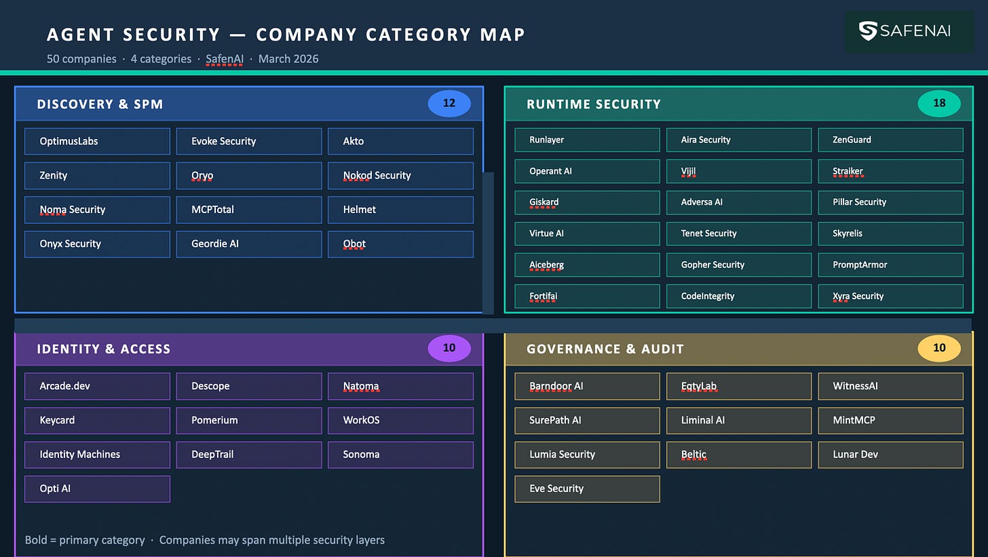Click the Adversa AI box

tap(739, 202)
